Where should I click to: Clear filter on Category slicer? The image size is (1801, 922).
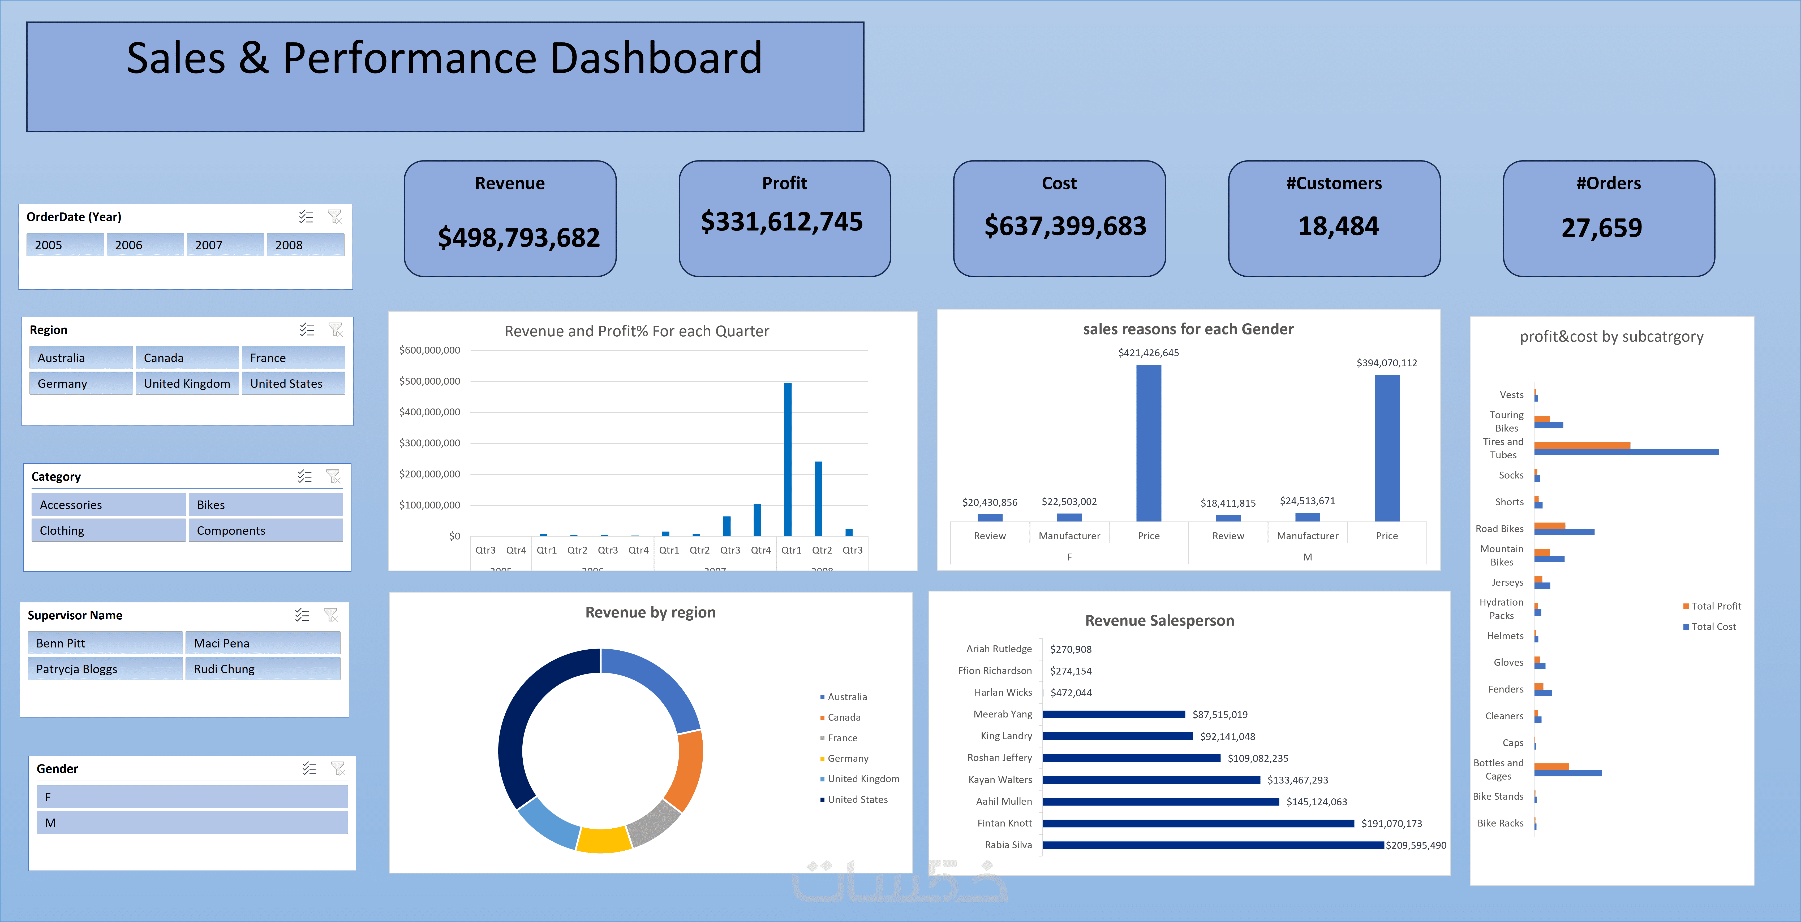point(333,476)
